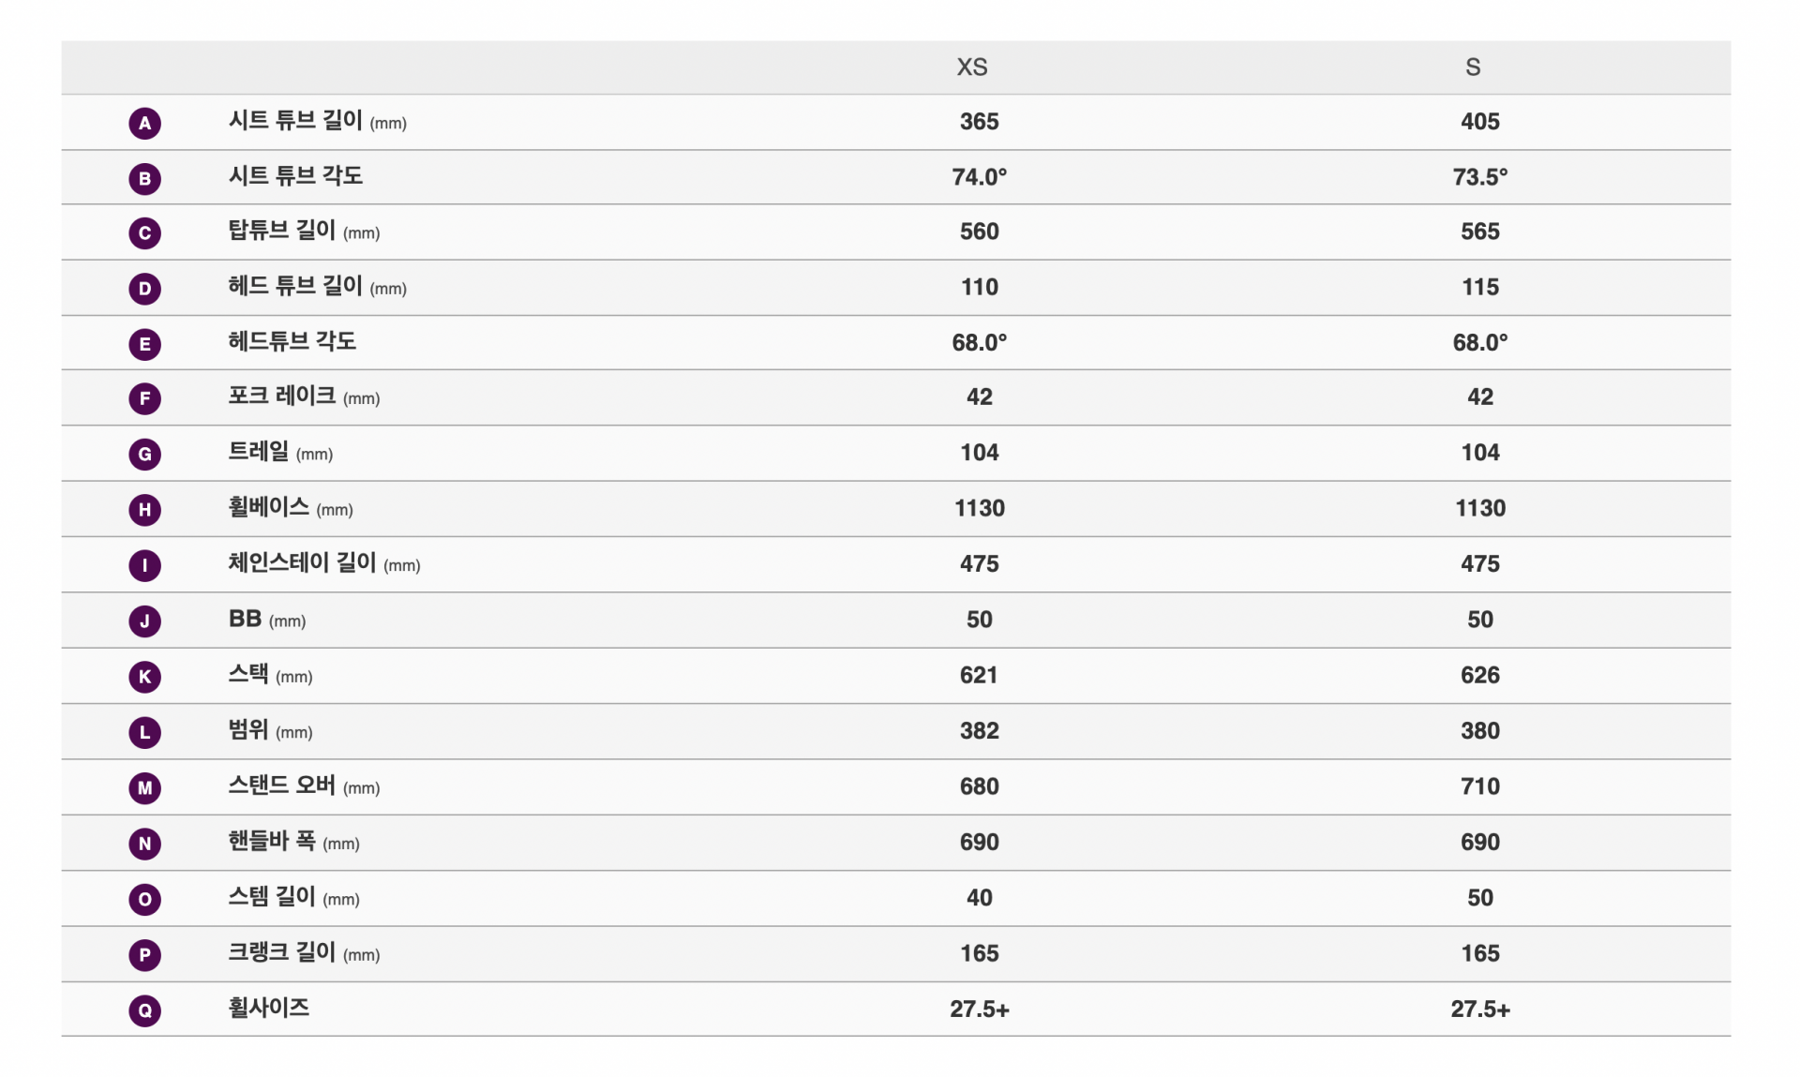Click the purple A badge icon
This screenshot has height=1077, width=1800.
(x=144, y=123)
